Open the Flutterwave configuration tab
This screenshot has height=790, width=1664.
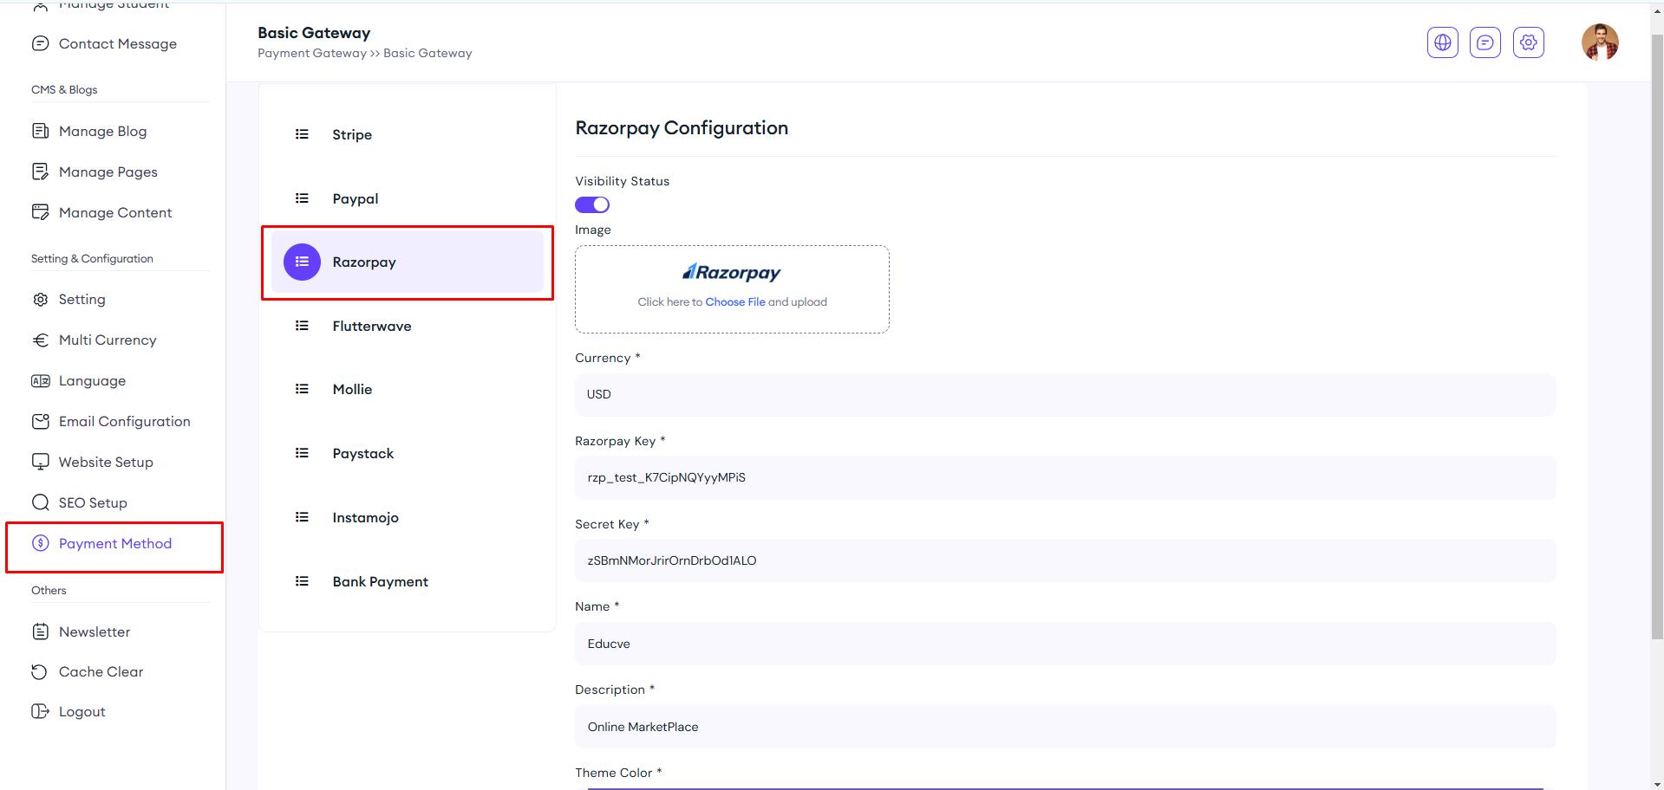pos(371,327)
